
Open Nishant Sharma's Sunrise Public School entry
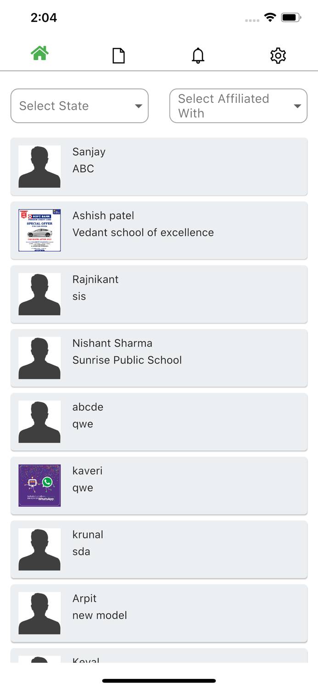[x=159, y=358]
